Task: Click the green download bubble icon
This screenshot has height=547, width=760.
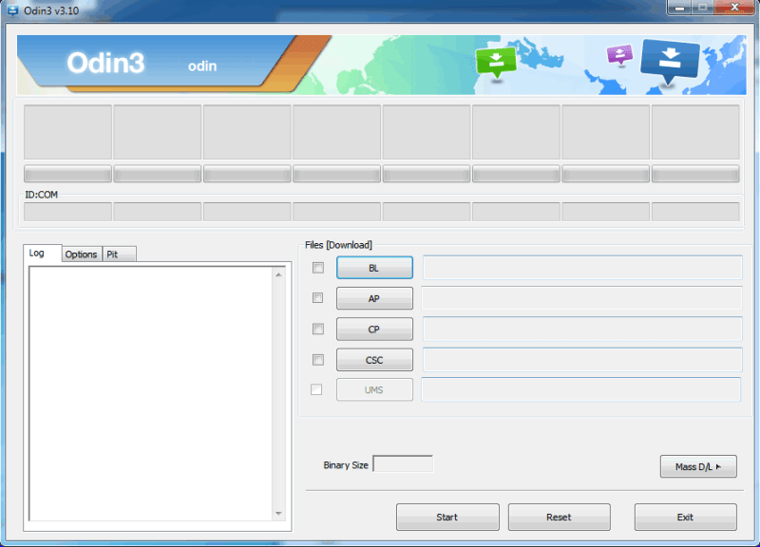Action: tap(496, 63)
